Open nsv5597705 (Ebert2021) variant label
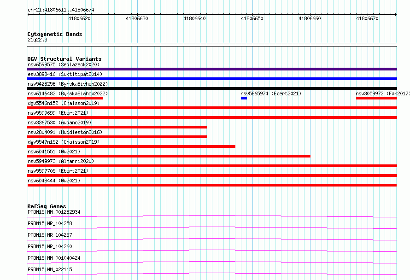The width and height of the screenshot is (410, 280). click(x=58, y=171)
